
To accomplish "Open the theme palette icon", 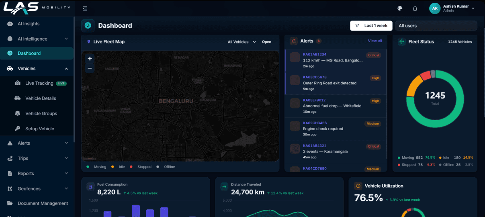I will click(x=400, y=8).
